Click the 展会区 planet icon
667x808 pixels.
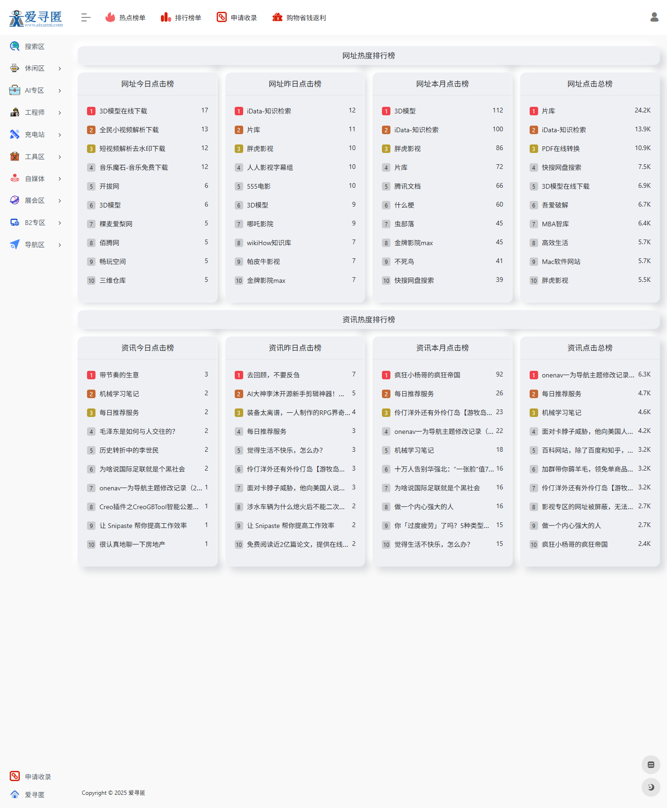pyautogui.click(x=15, y=200)
